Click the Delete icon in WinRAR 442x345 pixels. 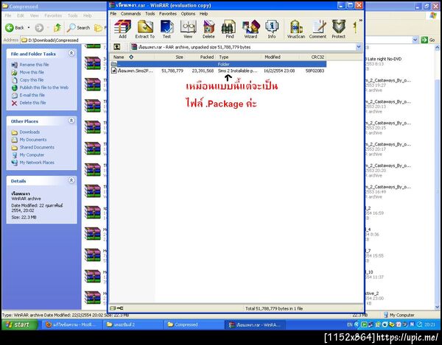pyautogui.click(x=208, y=29)
